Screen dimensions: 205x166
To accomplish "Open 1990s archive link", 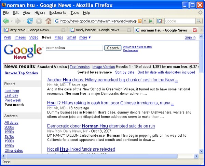I will click(x=9, y=132).
